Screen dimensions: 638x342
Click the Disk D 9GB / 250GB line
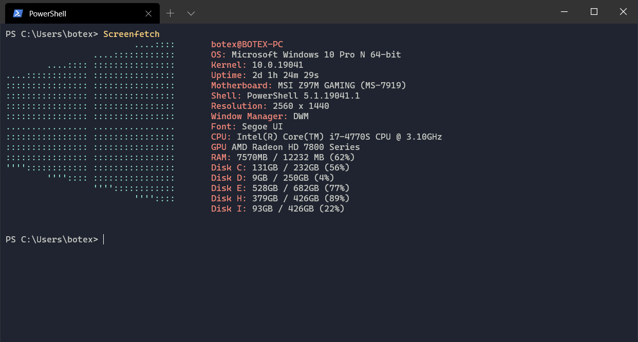(273, 178)
